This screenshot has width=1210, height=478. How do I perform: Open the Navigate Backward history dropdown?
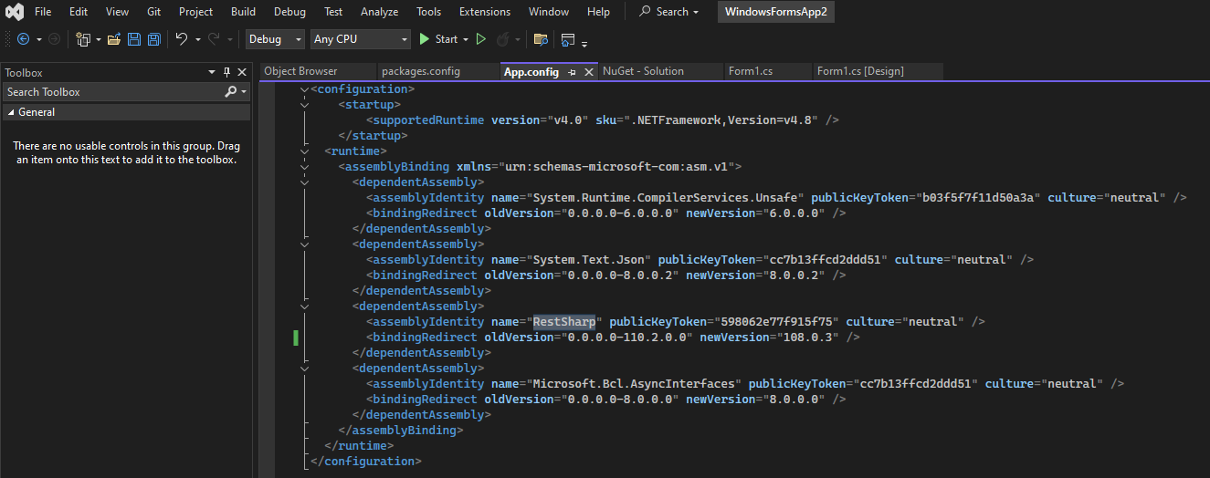[39, 39]
